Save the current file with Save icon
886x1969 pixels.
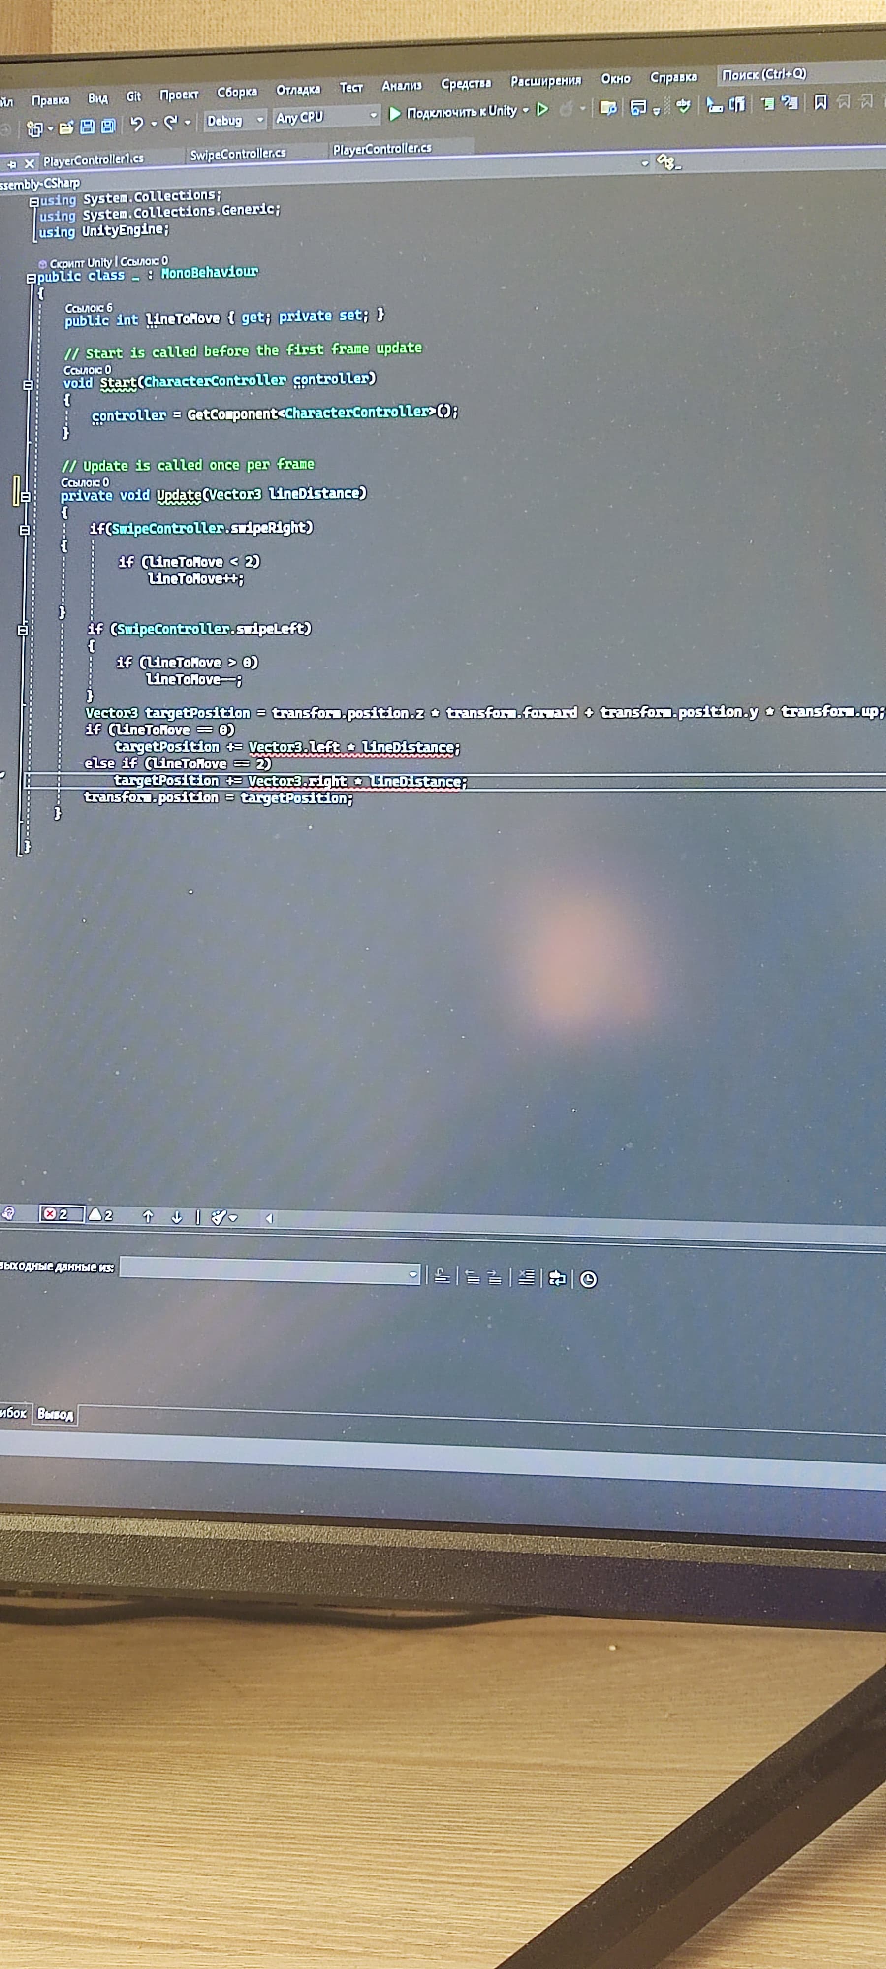click(87, 127)
